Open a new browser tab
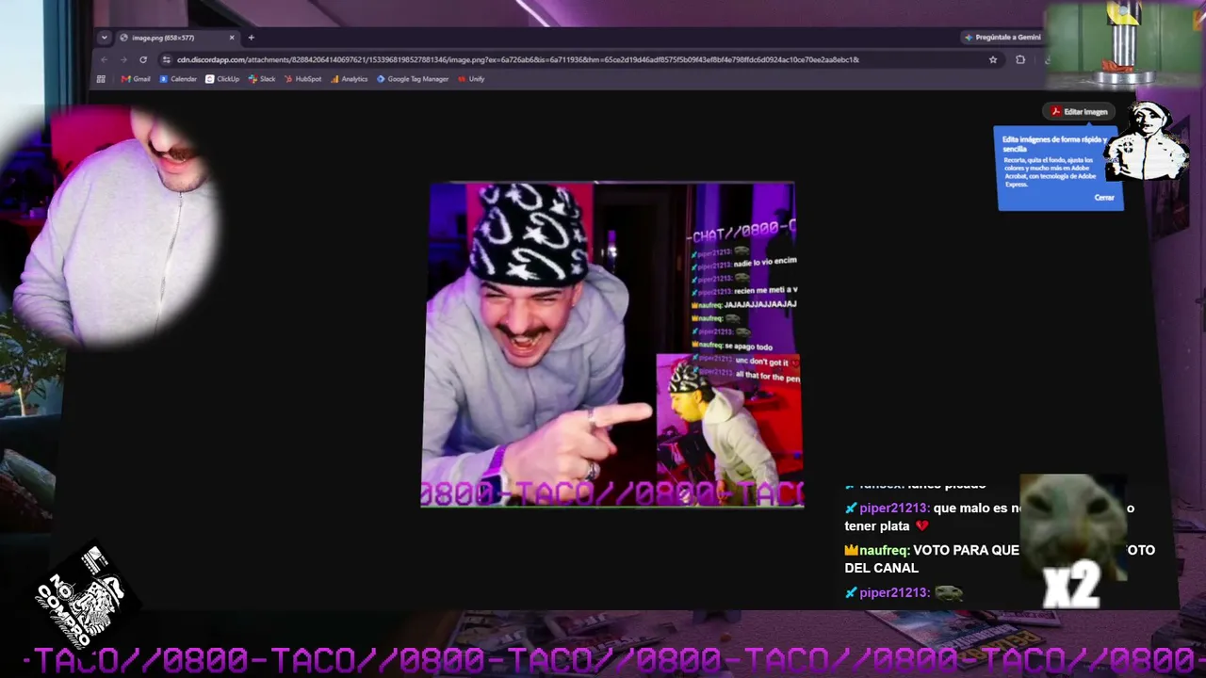The width and height of the screenshot is (1206, 678). point(251,38)
